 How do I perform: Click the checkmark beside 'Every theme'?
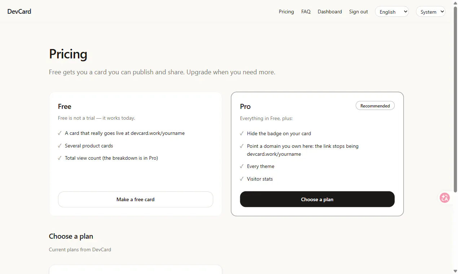pos(242,166)
